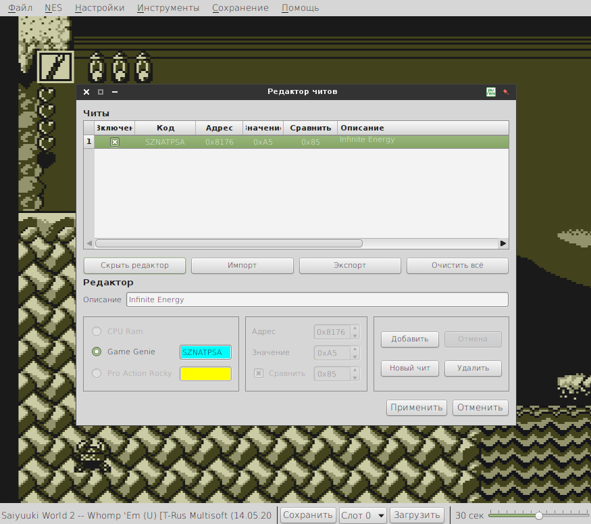Click the cyan Game Genie code field

tap(205, 352)
